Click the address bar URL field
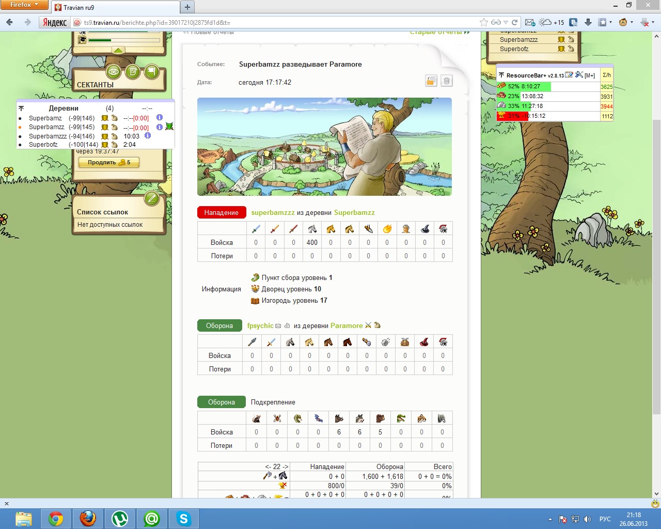 pyautogui.click(x=279, y=23)
